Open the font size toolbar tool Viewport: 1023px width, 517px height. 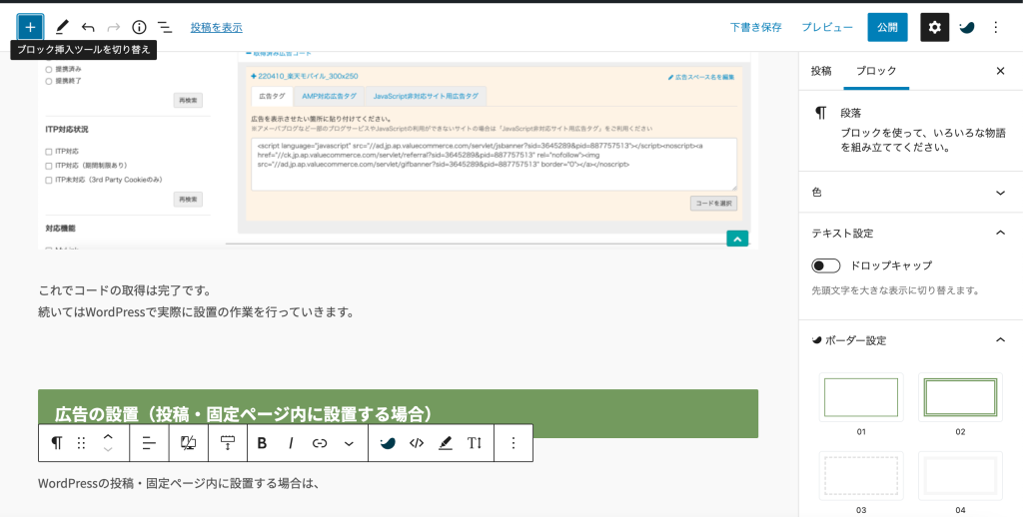pyautogui.click(x=475, y=443)
